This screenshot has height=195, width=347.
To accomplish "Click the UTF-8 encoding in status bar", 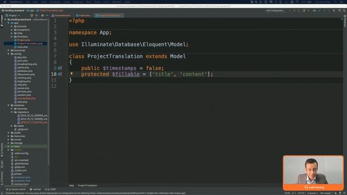I will tap(301, 193).
